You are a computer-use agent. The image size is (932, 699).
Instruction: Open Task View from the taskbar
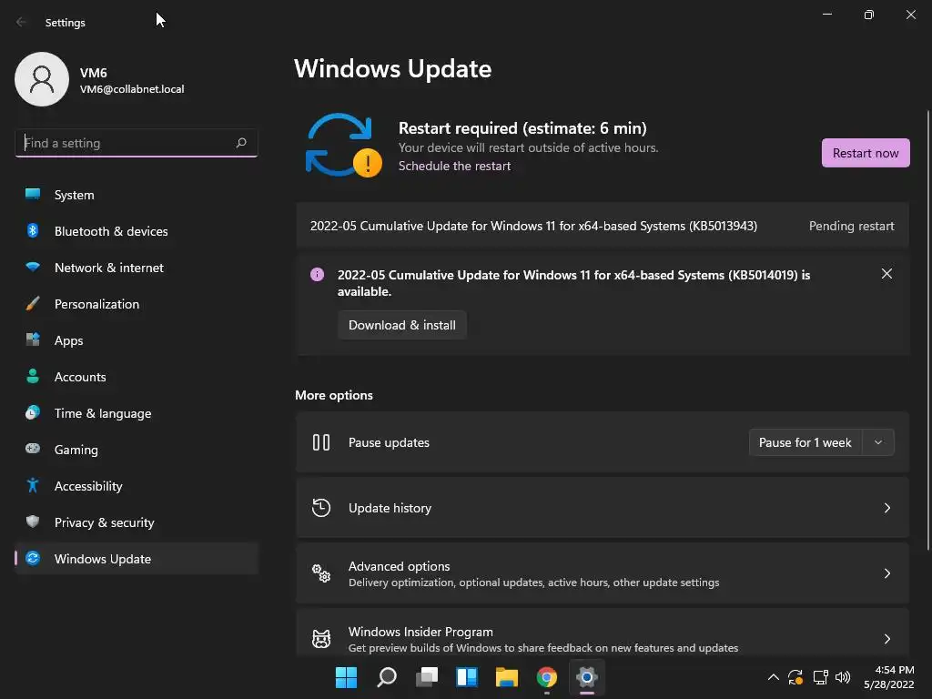tap(427, 677)
